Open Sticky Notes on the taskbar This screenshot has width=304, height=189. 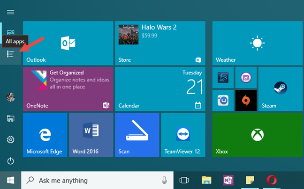pos(250,180)
